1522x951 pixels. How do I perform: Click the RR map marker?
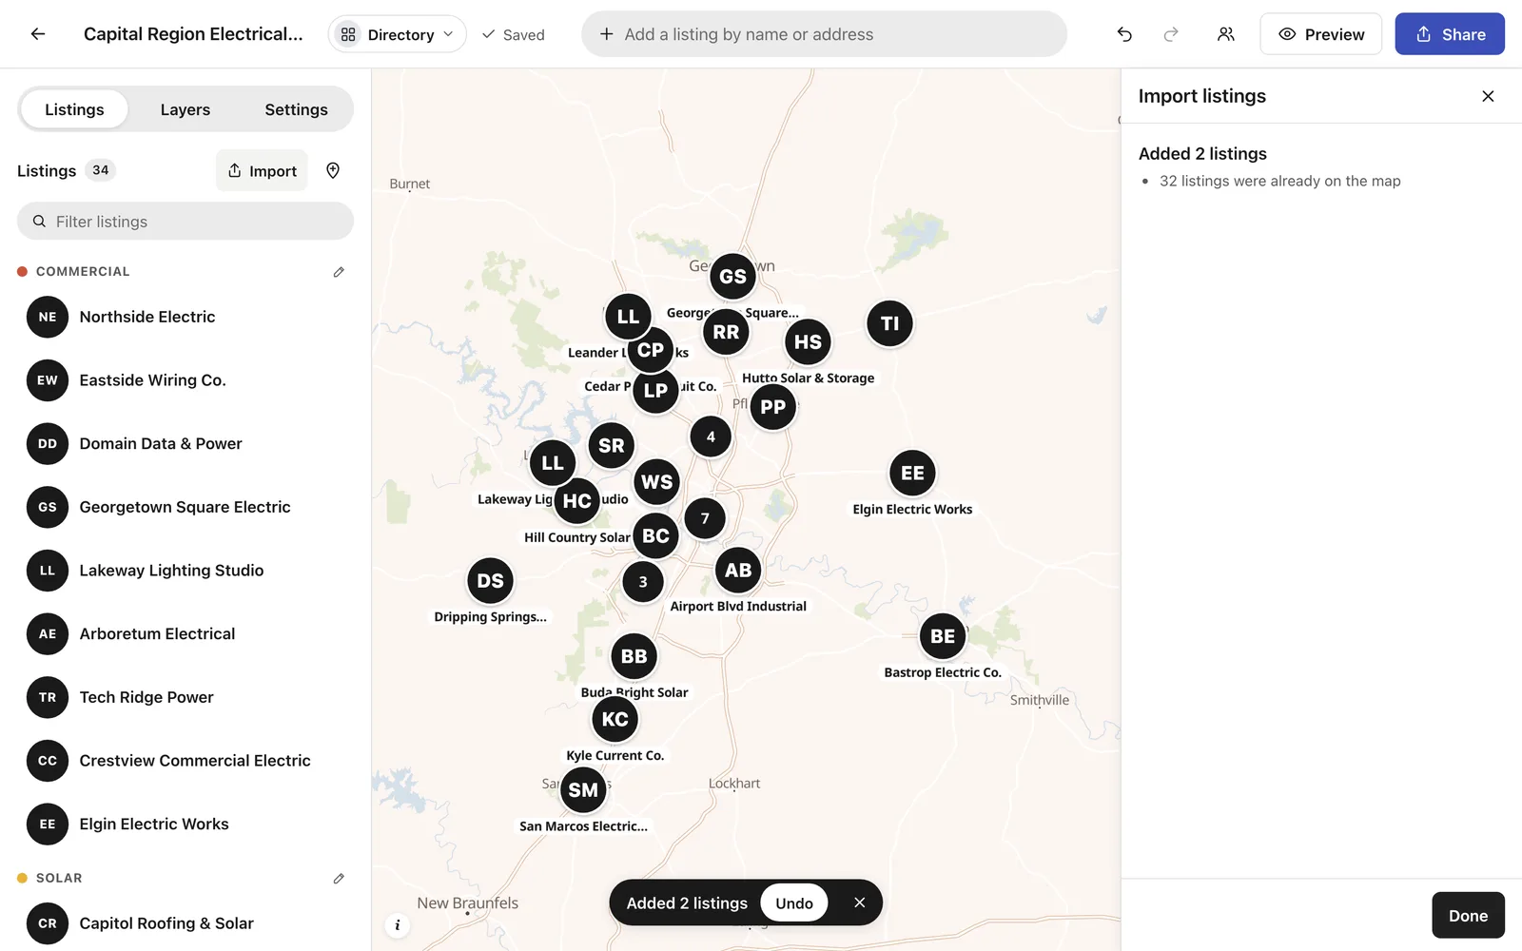(x=726, y=332)
